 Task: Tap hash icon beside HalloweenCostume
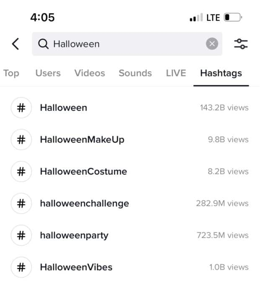pyautogui.click(x=21, y=171)
